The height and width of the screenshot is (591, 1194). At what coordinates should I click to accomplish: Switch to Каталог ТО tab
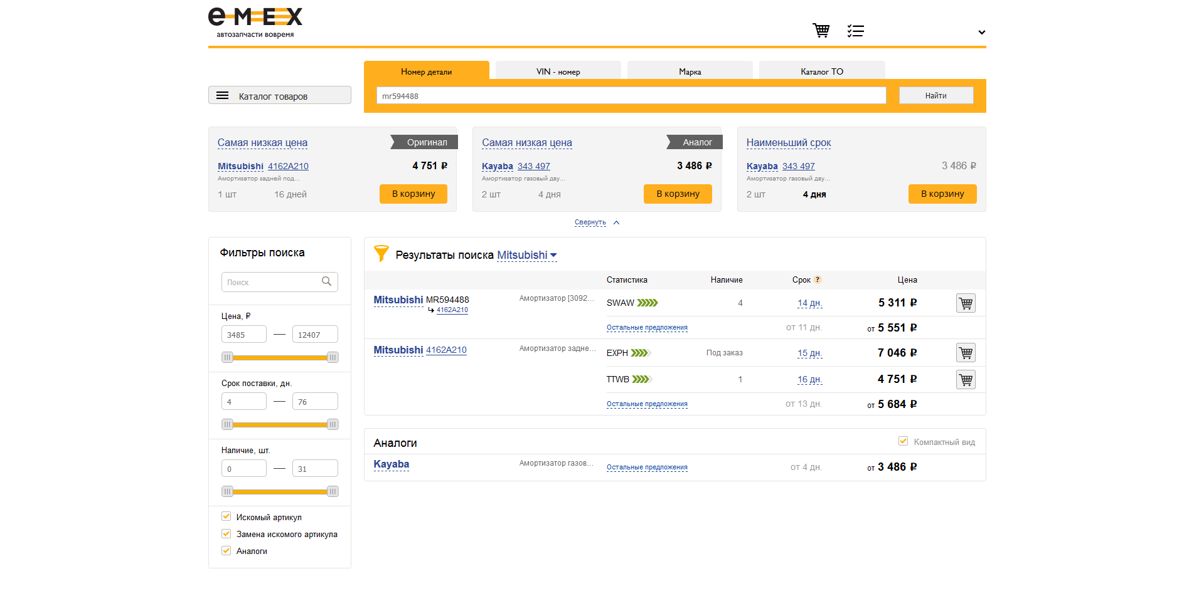tap(822, 71)
